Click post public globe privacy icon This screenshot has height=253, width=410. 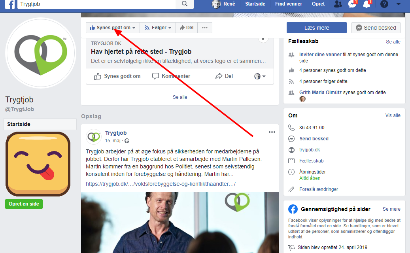click(127, 141)
